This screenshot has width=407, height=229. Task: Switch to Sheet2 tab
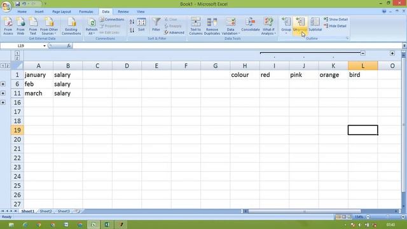pos(46,211)
